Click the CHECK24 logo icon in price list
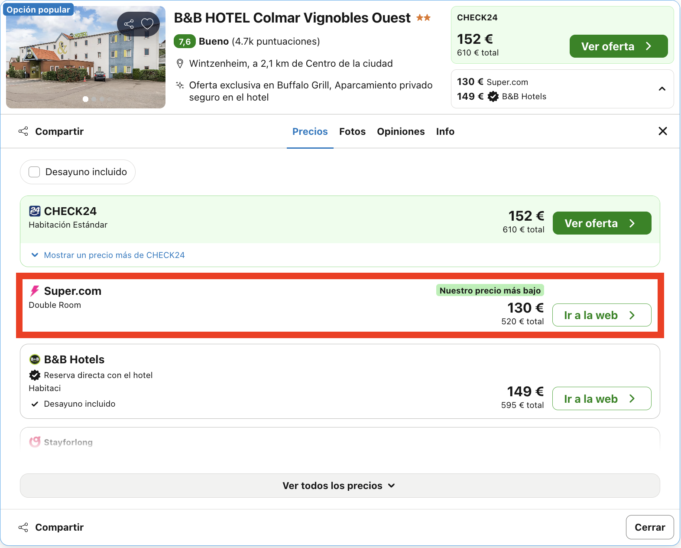 [x=35, y=211]
